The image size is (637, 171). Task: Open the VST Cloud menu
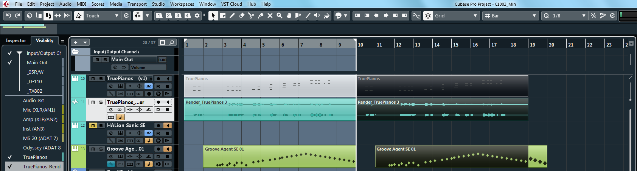[231, 4]
